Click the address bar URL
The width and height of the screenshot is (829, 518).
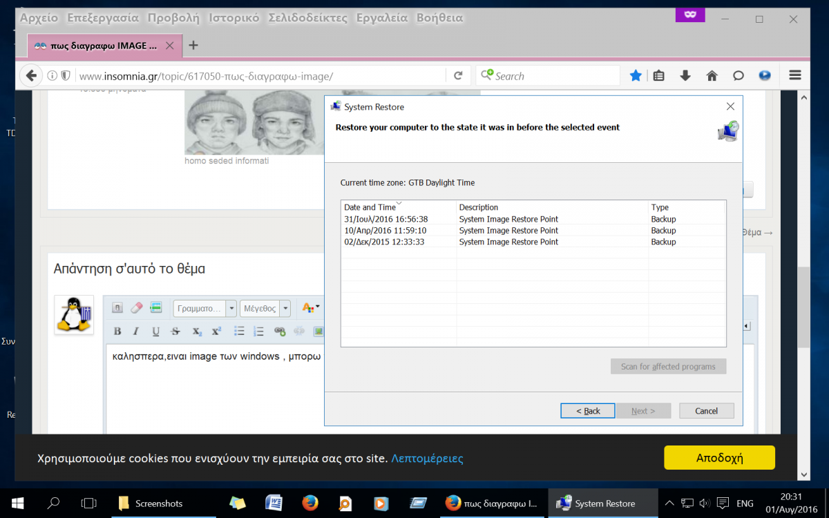(206, 76)
